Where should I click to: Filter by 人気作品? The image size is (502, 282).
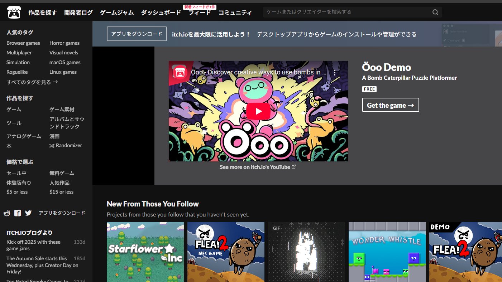(59, 183)
